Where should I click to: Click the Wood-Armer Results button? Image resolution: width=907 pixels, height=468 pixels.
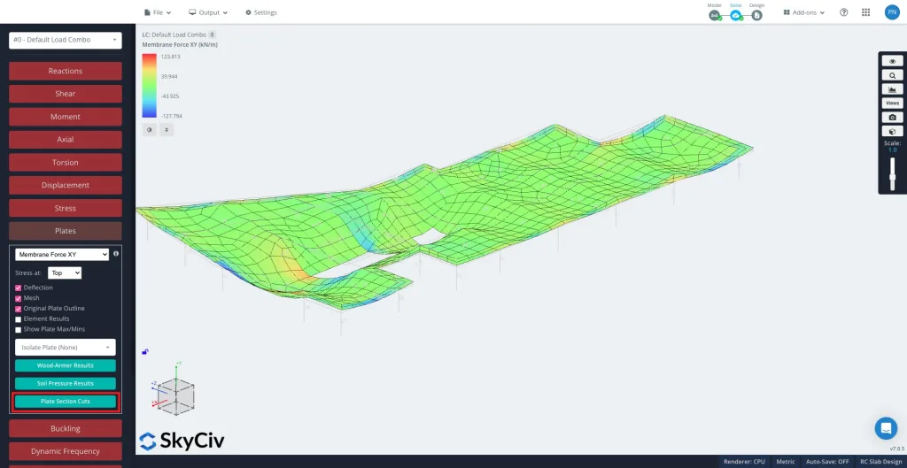(66, 365)
